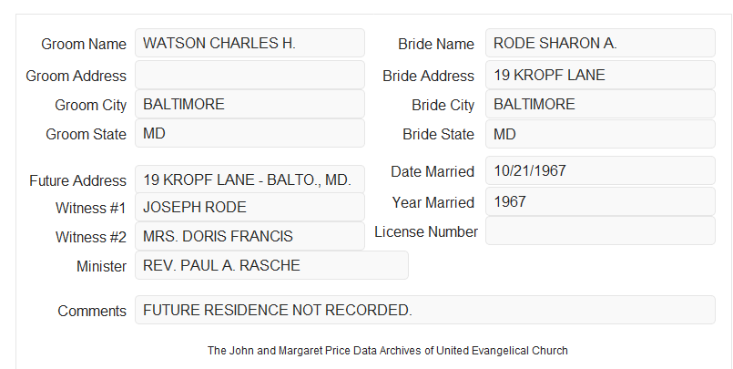
Task: Click the Year Married field showing 1967
Action: pos(600,201)
